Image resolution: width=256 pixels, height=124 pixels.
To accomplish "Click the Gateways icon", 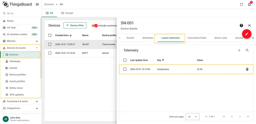I will 7,61.
